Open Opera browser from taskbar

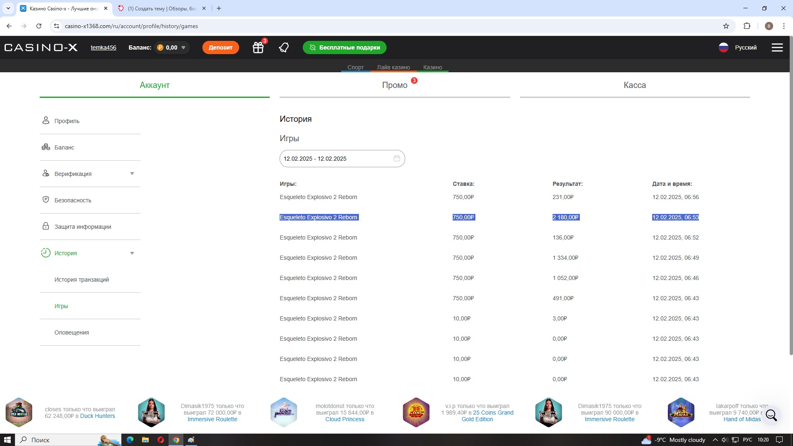(x=161, y=440)
